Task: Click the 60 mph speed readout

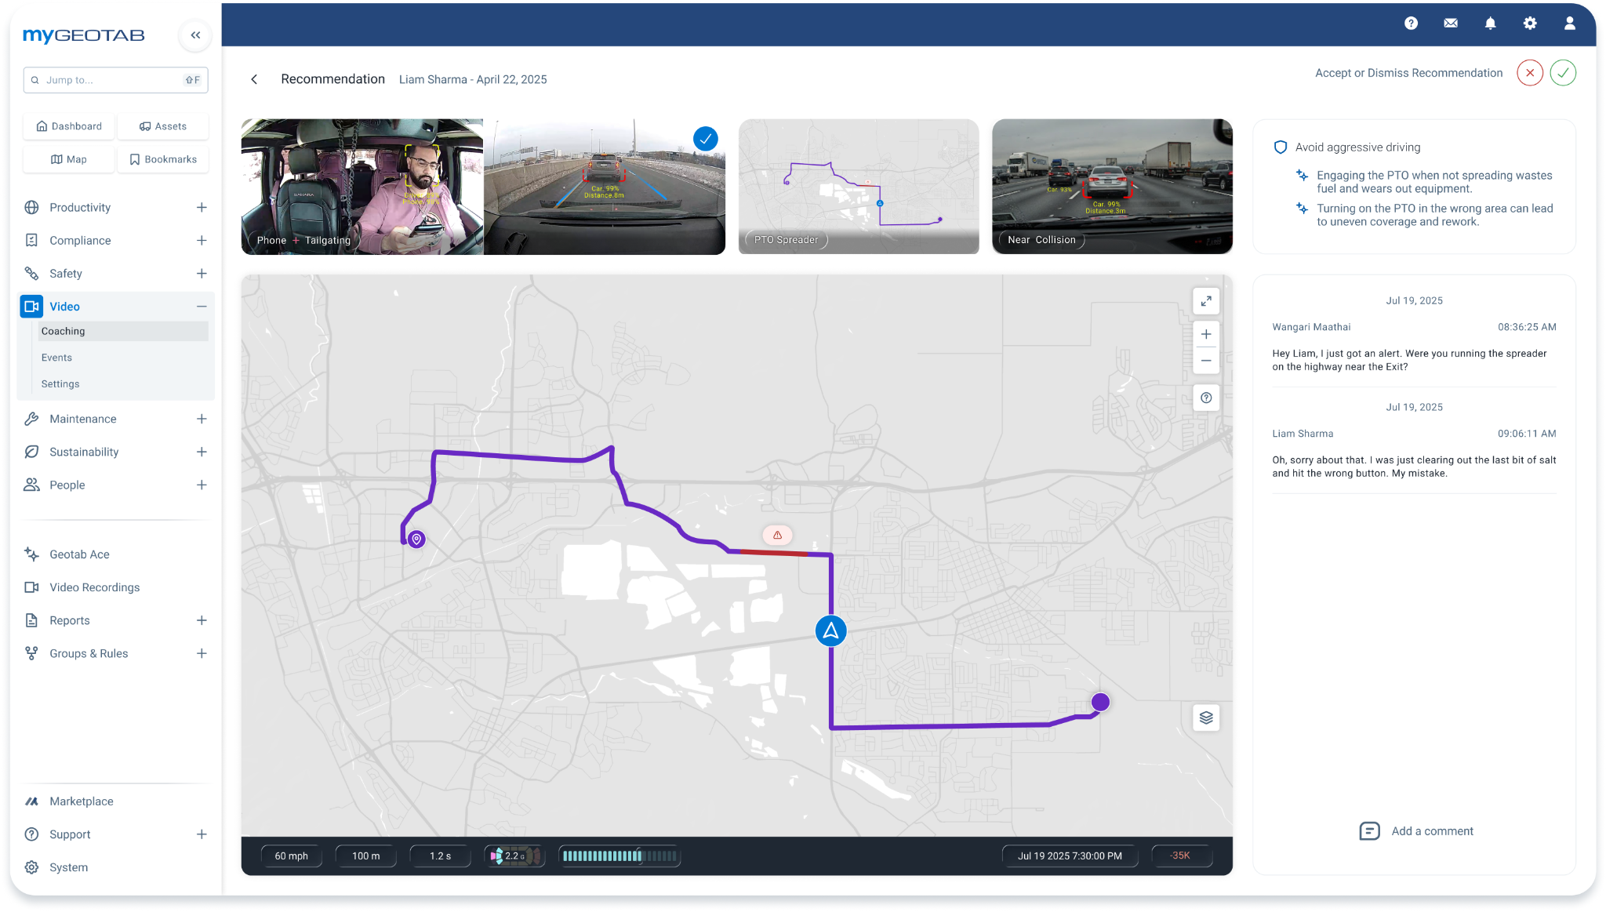Action: pos(292,856)
